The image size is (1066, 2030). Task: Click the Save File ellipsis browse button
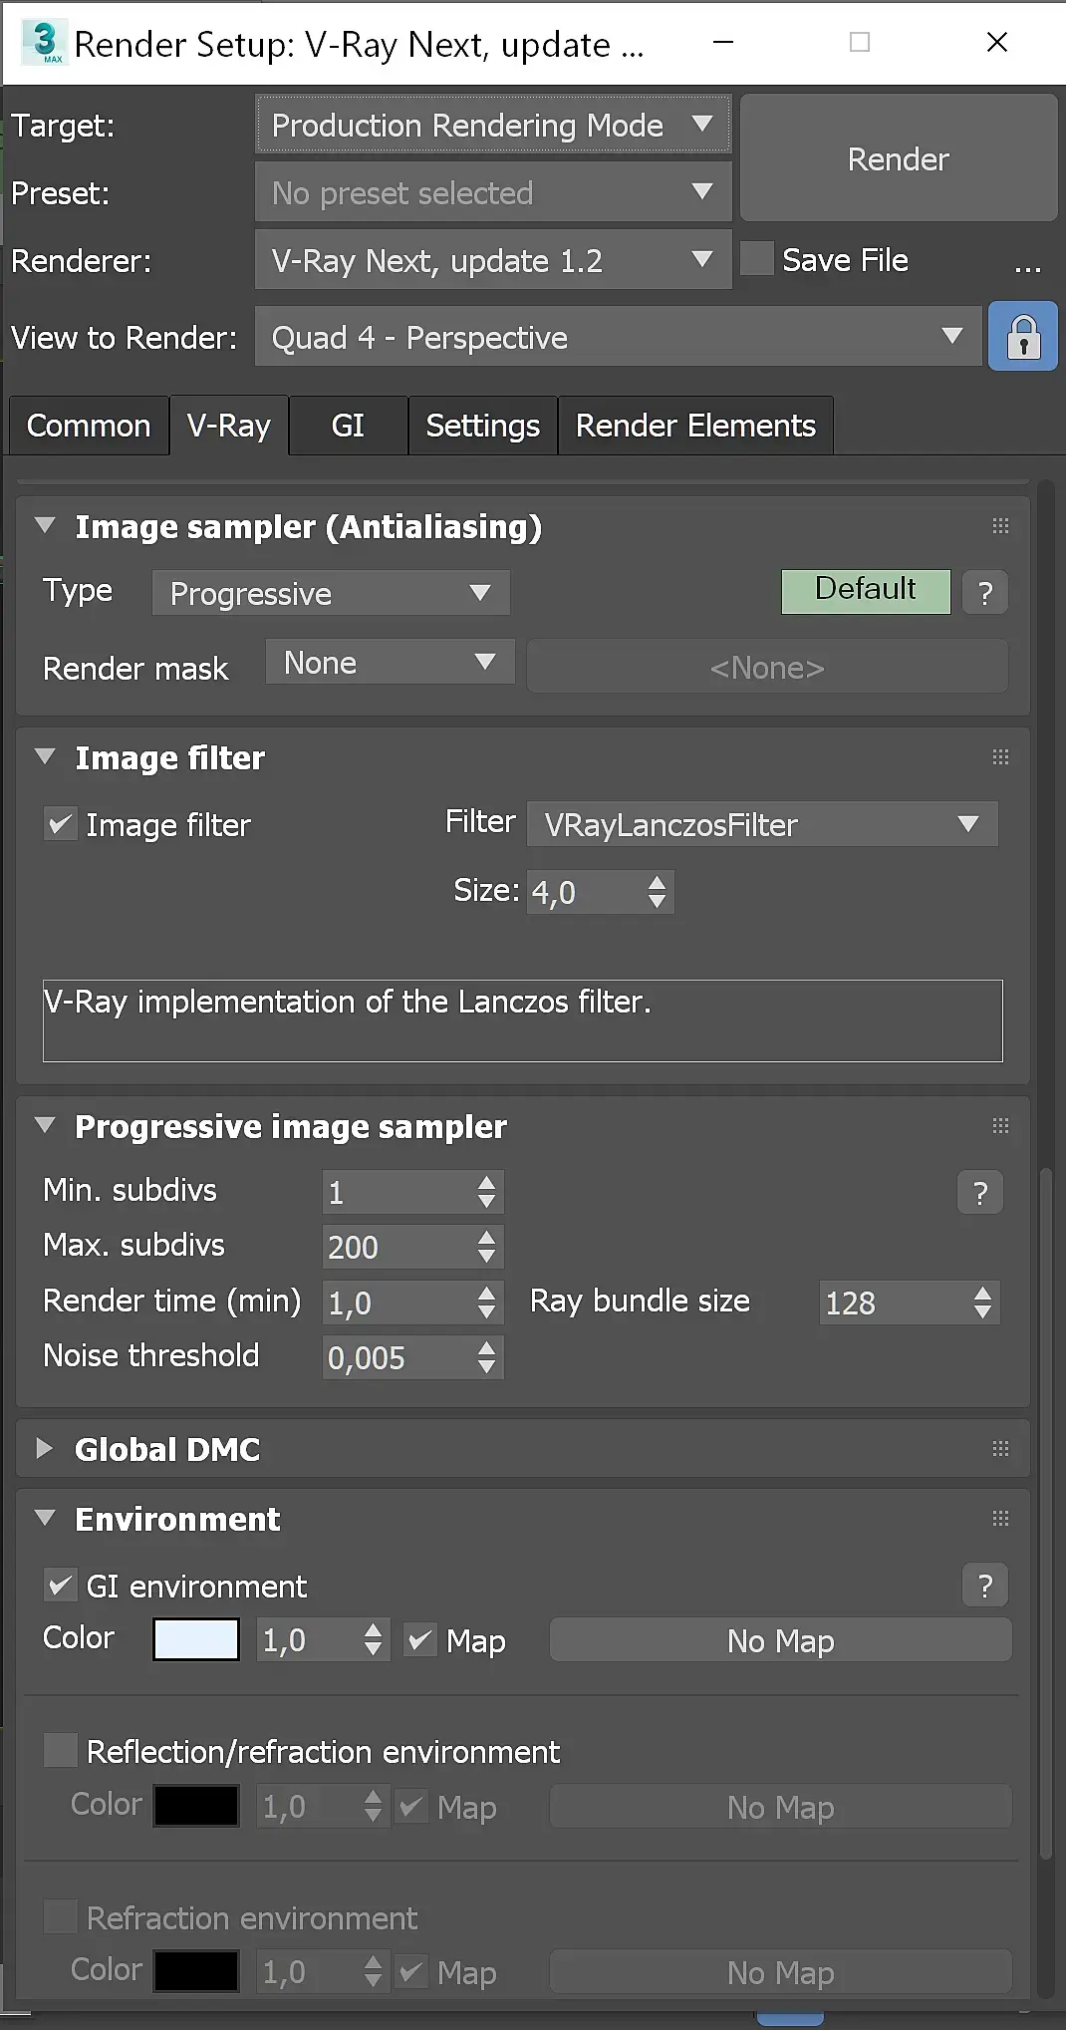pyautogui.click(x=1027, y=264)
